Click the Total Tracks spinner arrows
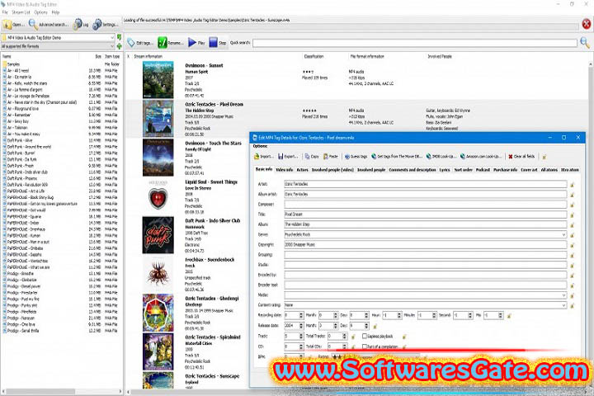 tap(344, 336)
